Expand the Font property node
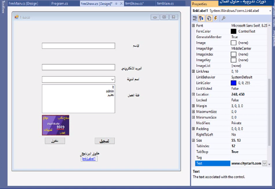275x189 pixels. tap(194, 25)
